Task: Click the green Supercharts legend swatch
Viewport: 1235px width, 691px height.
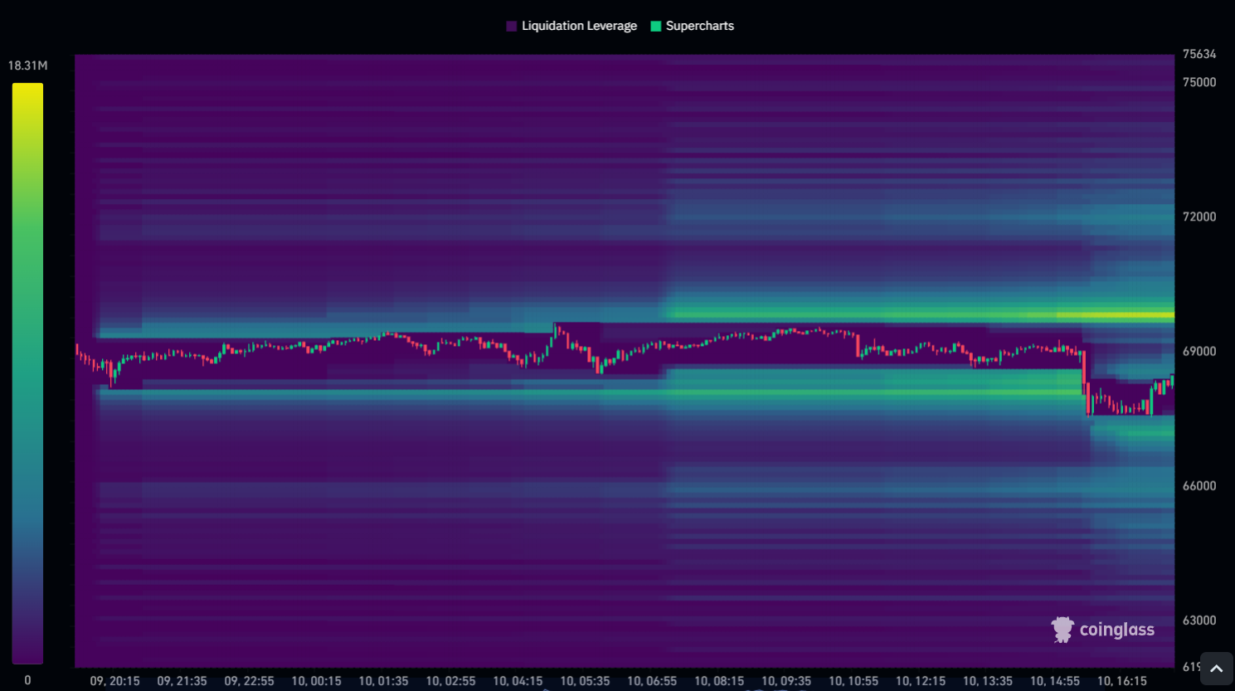Action: 656,27
